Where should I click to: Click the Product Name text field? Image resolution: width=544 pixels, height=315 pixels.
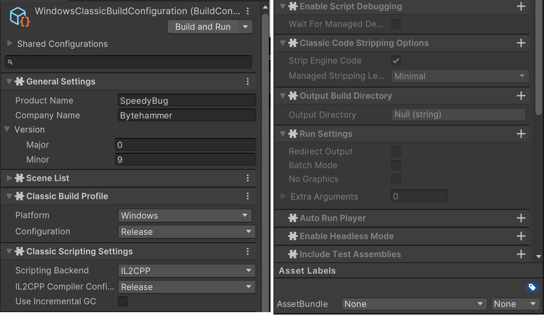(186, 100)
